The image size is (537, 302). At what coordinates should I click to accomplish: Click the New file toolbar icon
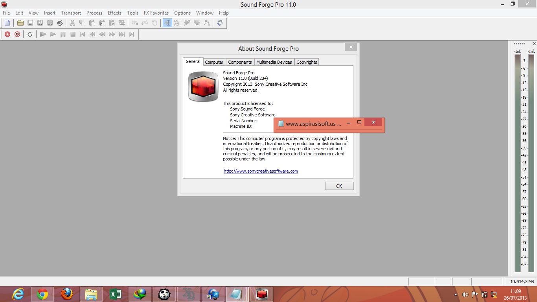click(7, 23)
